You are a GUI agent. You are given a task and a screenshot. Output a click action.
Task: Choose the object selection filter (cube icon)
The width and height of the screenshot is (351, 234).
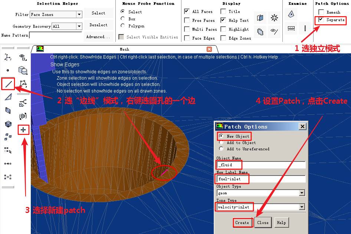pos(8,124)
